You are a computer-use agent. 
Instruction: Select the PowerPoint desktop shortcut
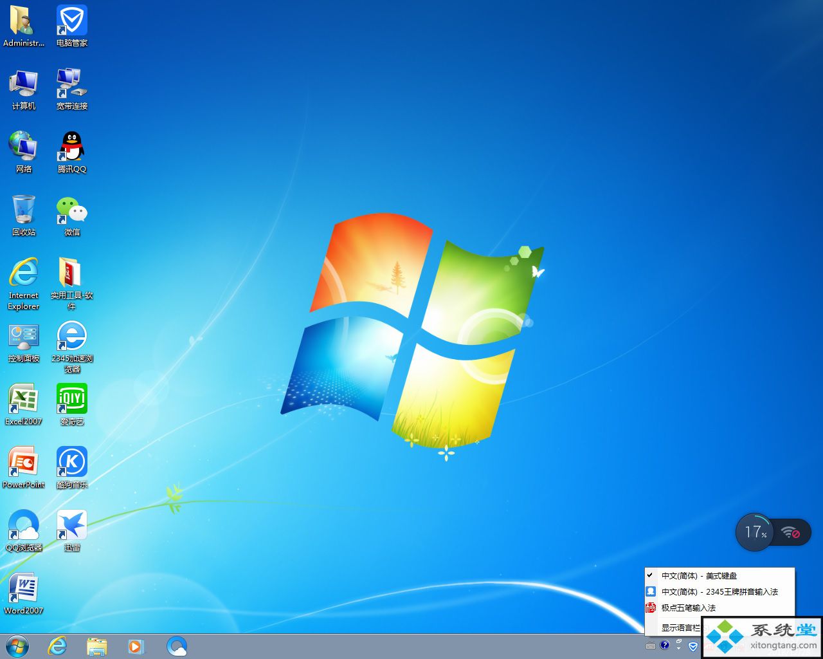click(x=24, y=468)
